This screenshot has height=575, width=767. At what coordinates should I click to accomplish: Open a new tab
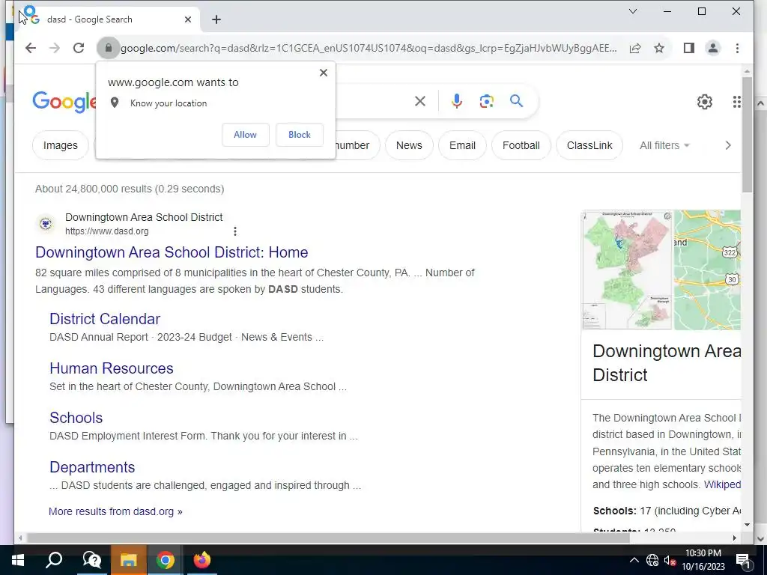[x=216, y=19]
